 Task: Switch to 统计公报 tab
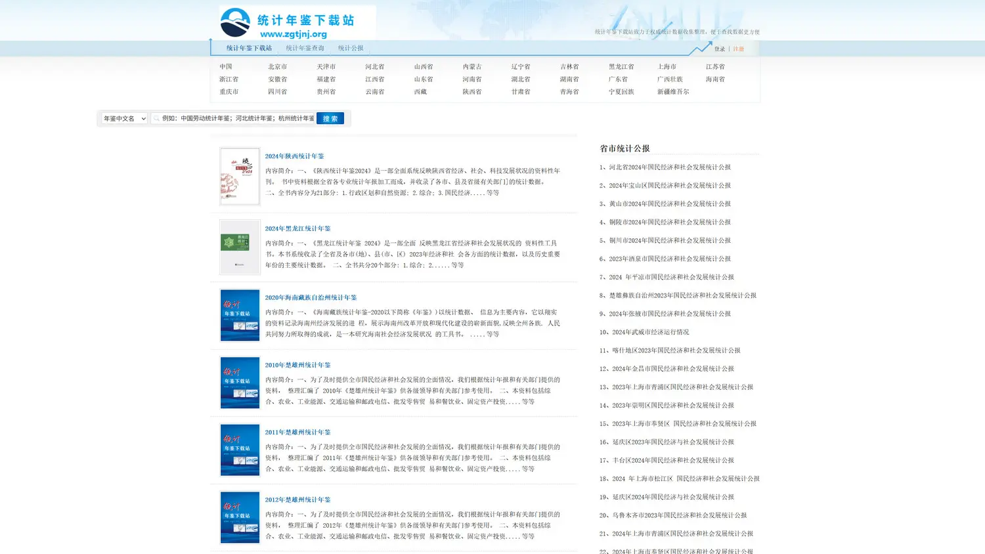click(x=351, y=48)
